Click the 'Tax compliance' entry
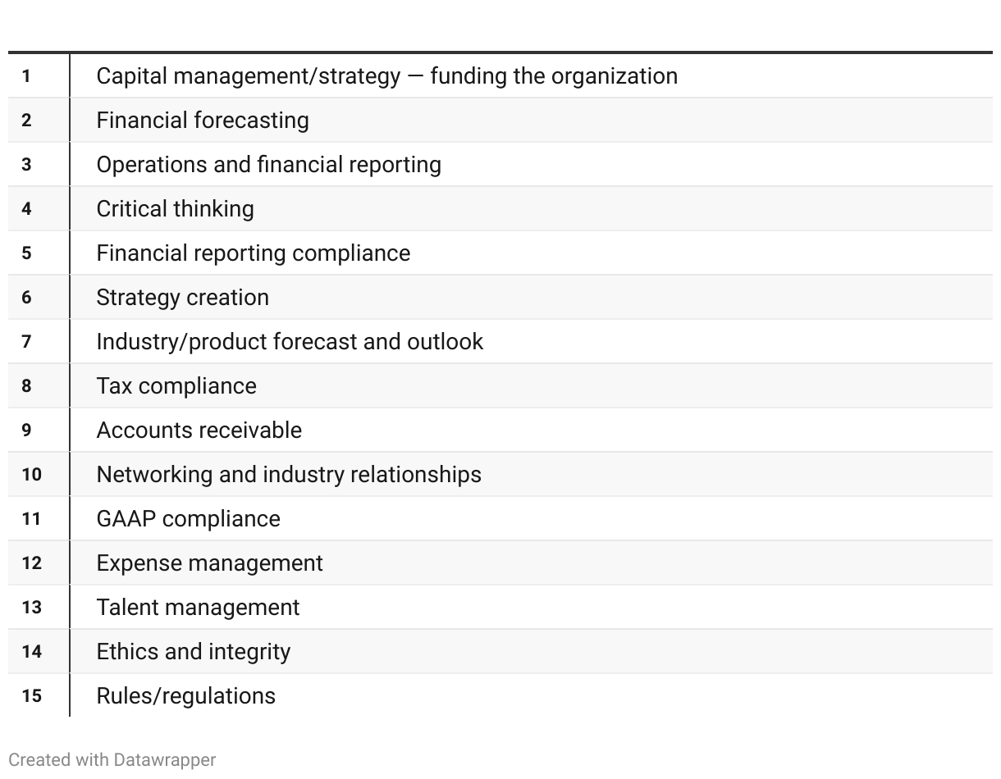 (176, 386)
